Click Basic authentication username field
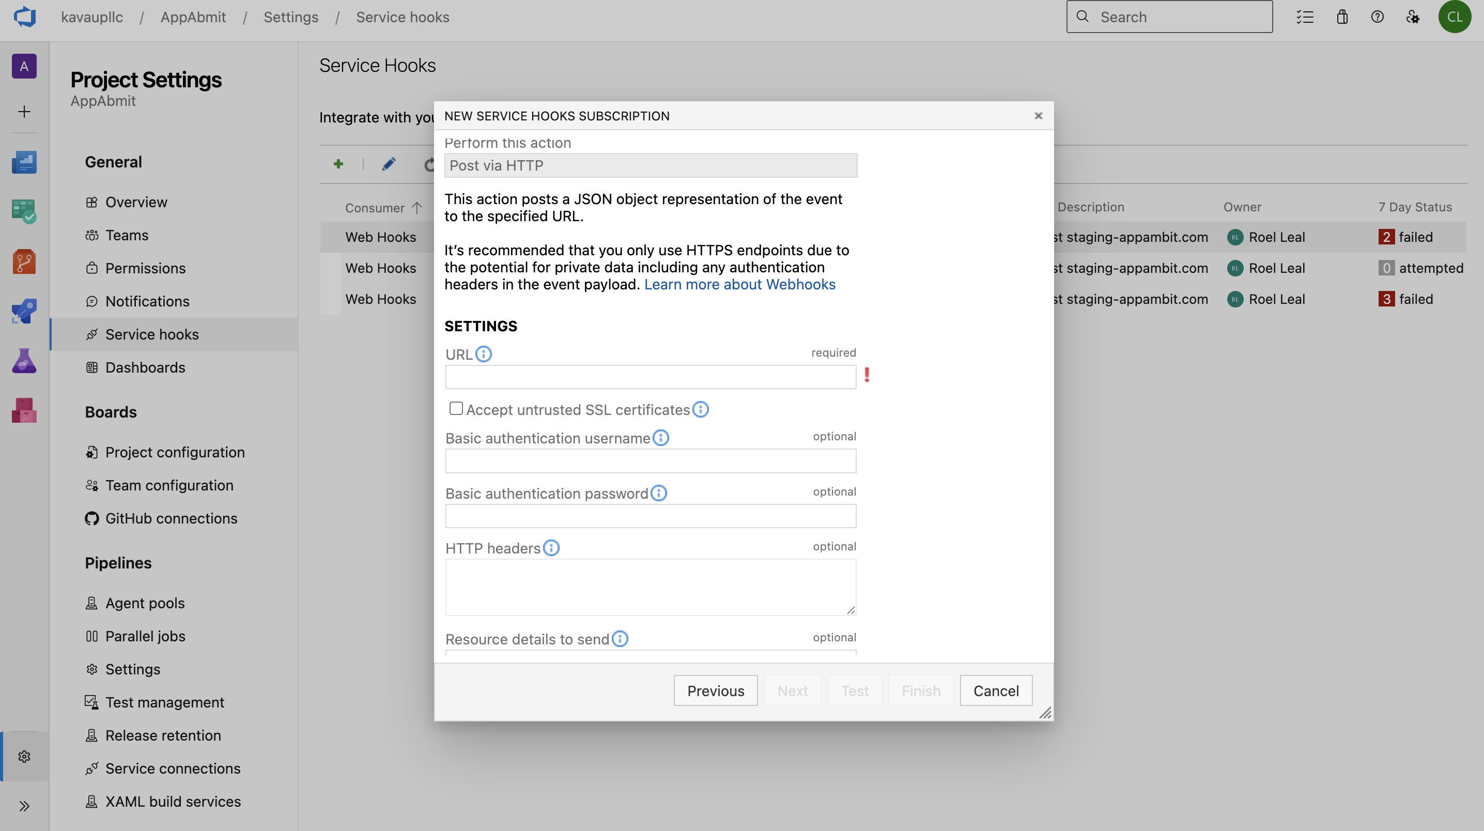Screen dimensions: 1484x831 pos(650,461)
